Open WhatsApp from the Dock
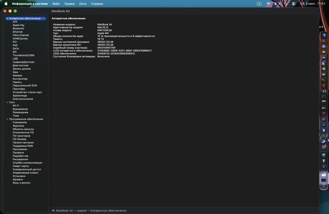Image resolution: width=329 pixels, height=214 pixels. click(x=324, y=136)
